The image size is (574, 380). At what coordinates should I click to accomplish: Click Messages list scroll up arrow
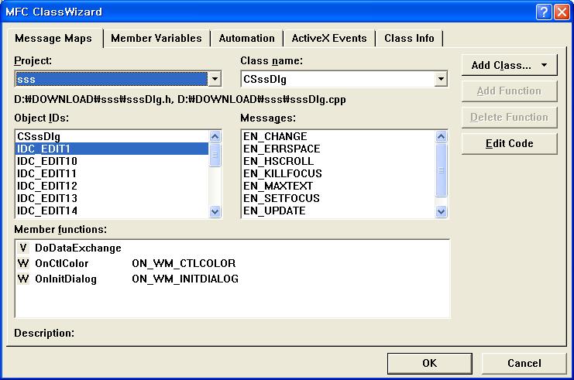[x=441, y=137]
